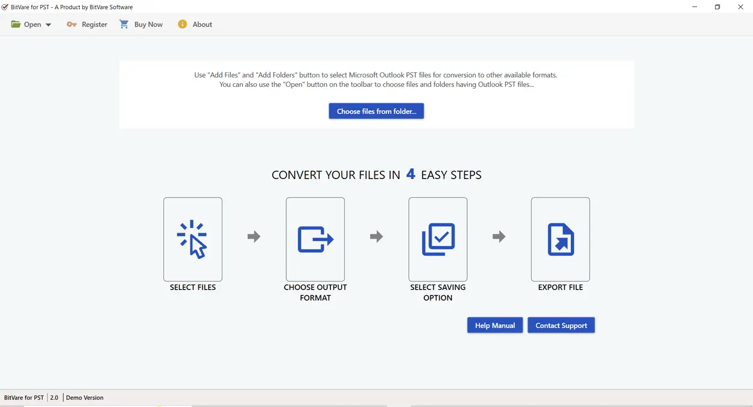
Task: Click the Select Saving Option checkmark icon tile
Action: tap(438, 239)
